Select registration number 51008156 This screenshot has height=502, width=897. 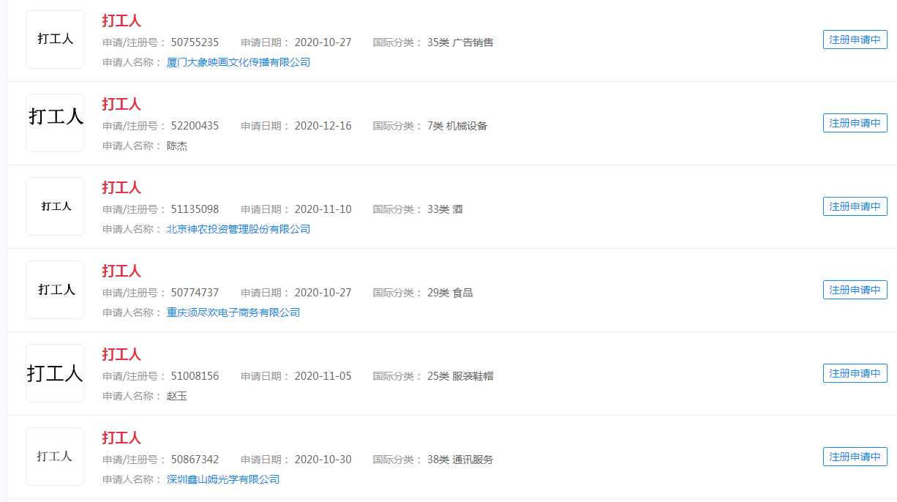click(x=195, y=376)
